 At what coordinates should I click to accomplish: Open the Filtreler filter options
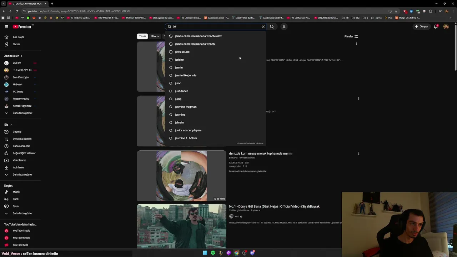pos(351,36)
